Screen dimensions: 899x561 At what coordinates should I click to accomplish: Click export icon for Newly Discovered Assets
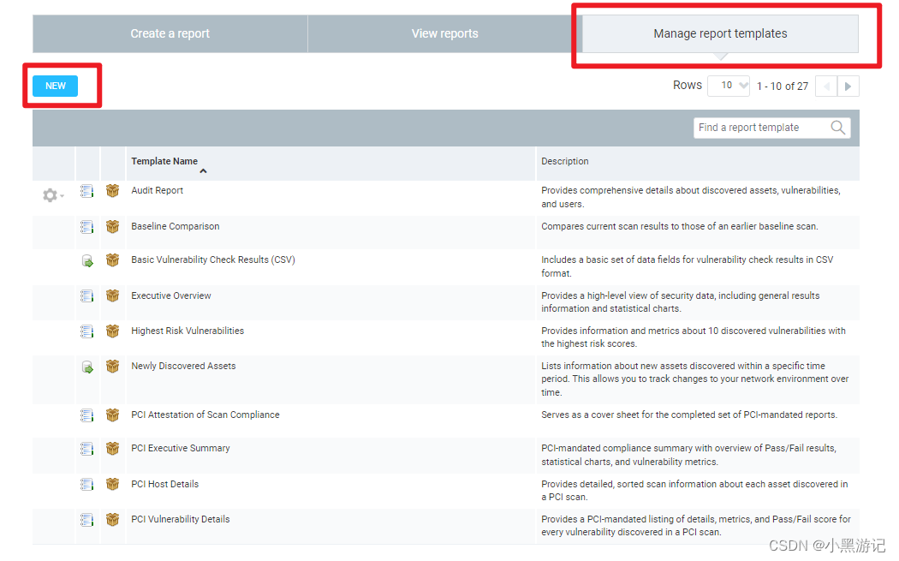[87, 367]
